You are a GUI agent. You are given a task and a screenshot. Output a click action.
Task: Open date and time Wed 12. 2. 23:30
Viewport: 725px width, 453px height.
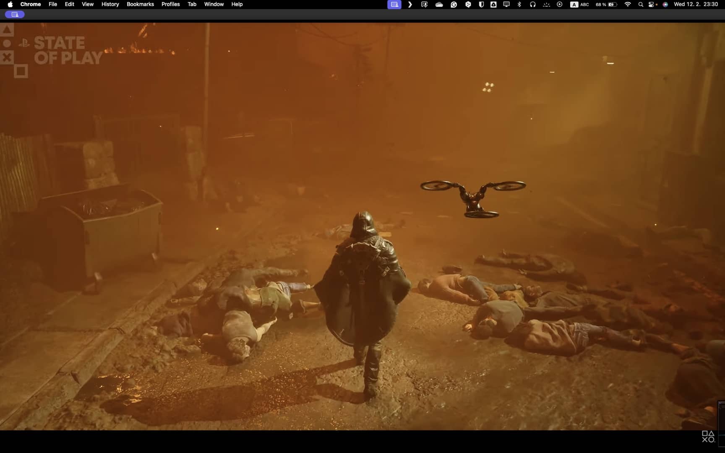[696, 4]
